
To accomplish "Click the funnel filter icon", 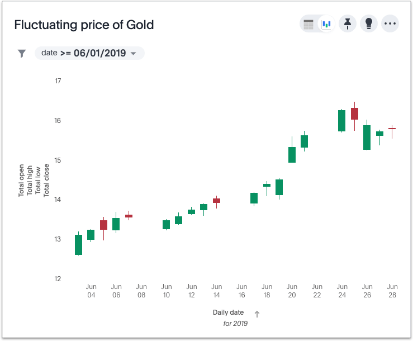I will tap(22, 54).
